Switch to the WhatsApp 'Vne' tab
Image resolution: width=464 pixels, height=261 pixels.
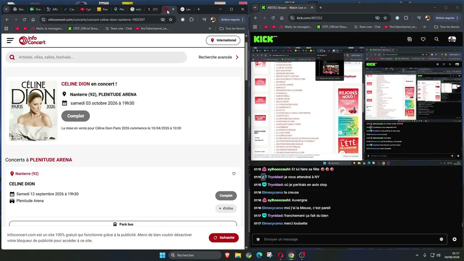click(36, 9)
